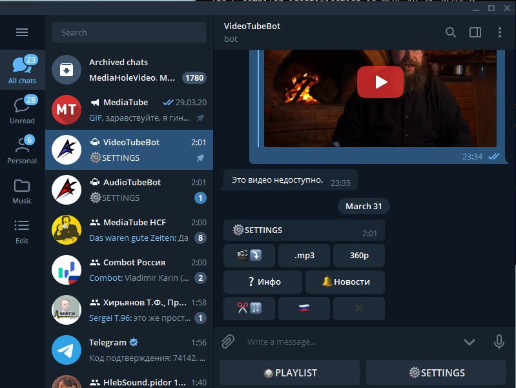This screenshot has height=388, width=516.
Task: Open the ? Инфо button
Action: [263, 281]
